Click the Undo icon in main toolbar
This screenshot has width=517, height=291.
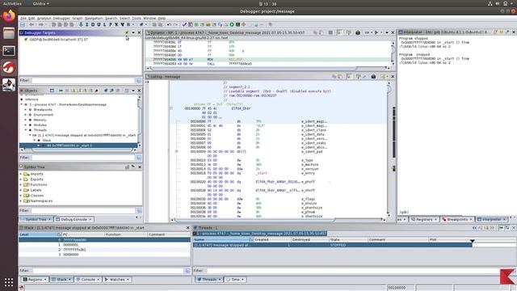(x=169, y=24)
